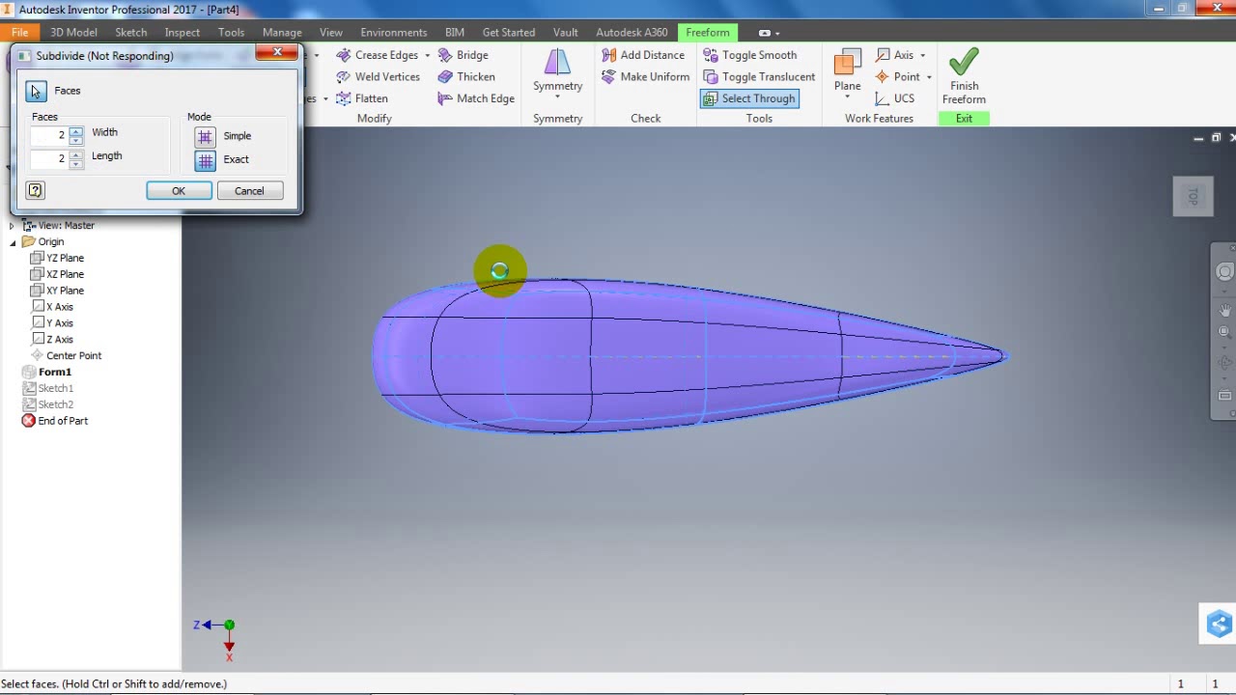This screenshot has width=1236, height=695.
Task: Click the XZ Plane in browser
Action: point(57,274)
